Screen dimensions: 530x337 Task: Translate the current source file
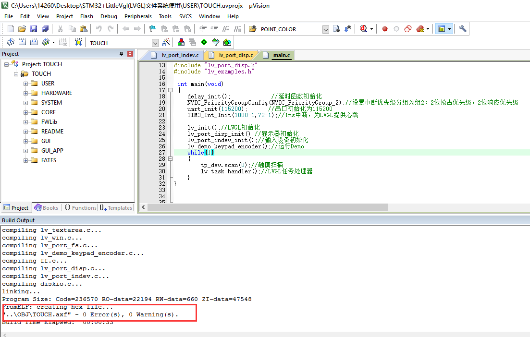click(x=11, y=42)
